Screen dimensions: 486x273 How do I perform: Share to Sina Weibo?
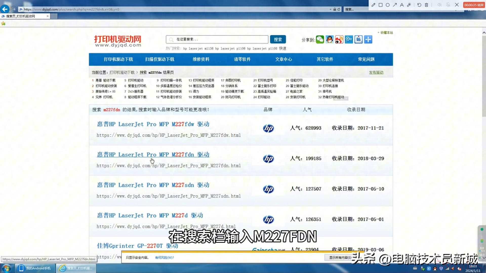[x=339, y=40]
